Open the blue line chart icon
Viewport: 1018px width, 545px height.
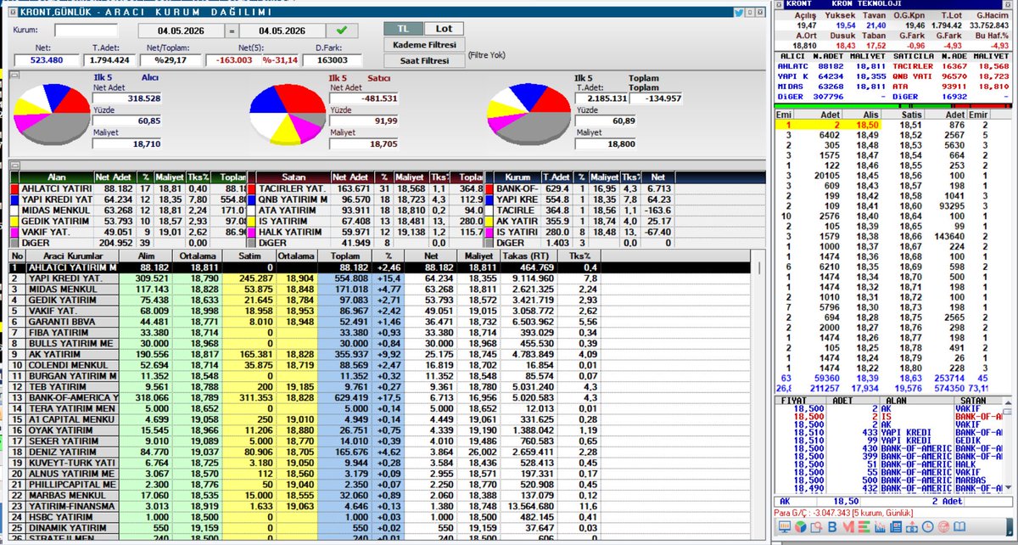click(x=880, y=527)
